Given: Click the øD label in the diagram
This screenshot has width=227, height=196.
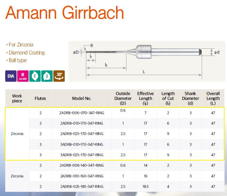Looking at the screenshot, I should click(76, 52).
